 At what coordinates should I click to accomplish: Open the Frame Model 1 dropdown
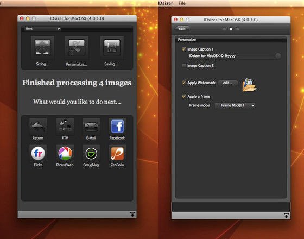click(x=235, y=105)
